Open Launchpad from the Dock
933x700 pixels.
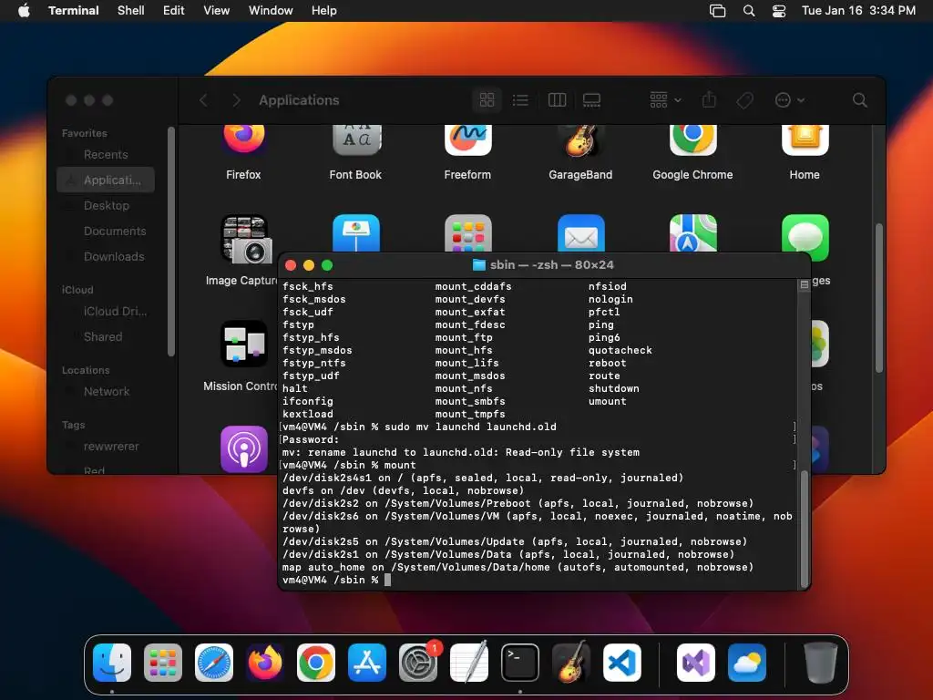click(x=163, y=663)
